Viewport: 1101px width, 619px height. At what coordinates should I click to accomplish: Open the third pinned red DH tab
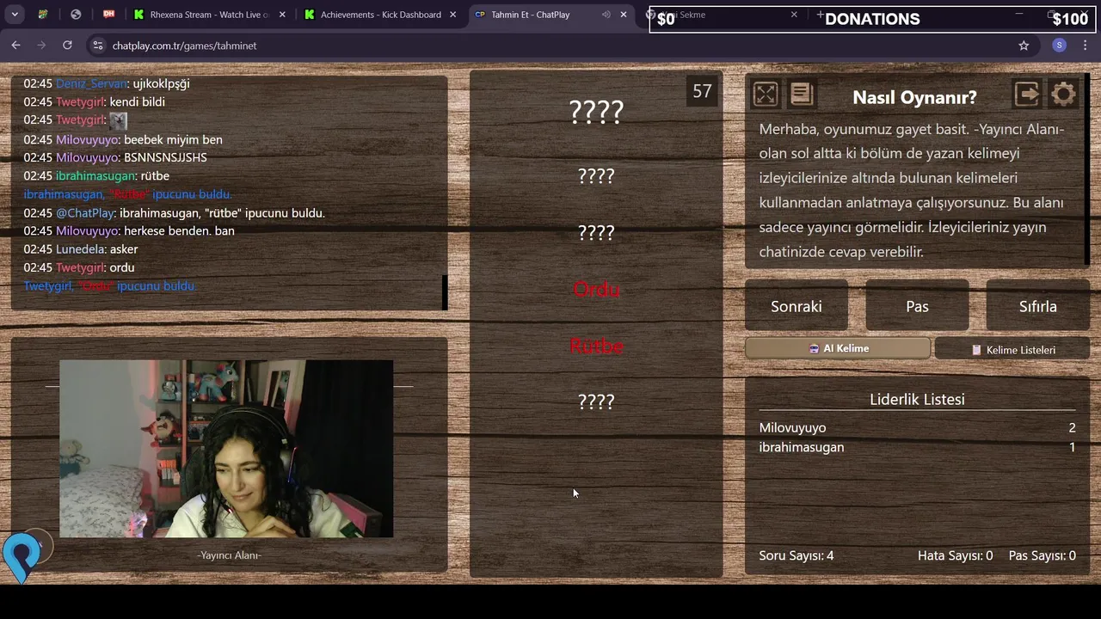[x=108, y=15]
